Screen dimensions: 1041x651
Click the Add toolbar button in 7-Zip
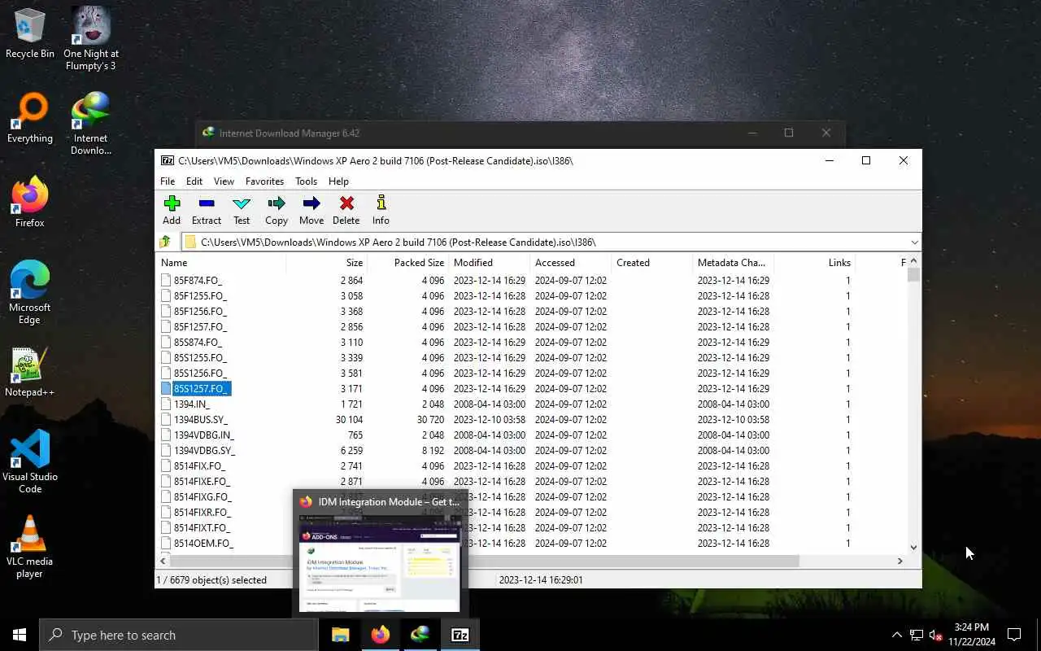[x=172, y=210]
